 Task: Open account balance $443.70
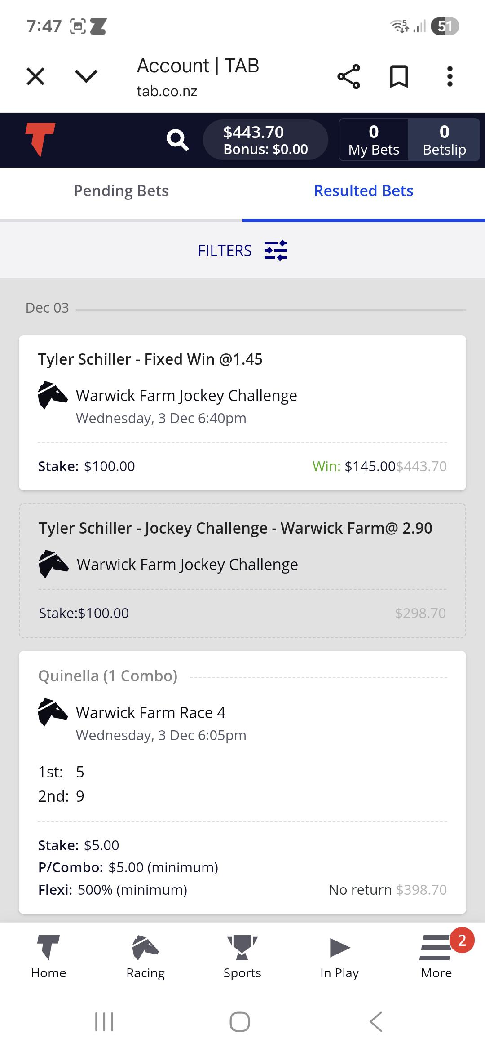pos(265,140)
